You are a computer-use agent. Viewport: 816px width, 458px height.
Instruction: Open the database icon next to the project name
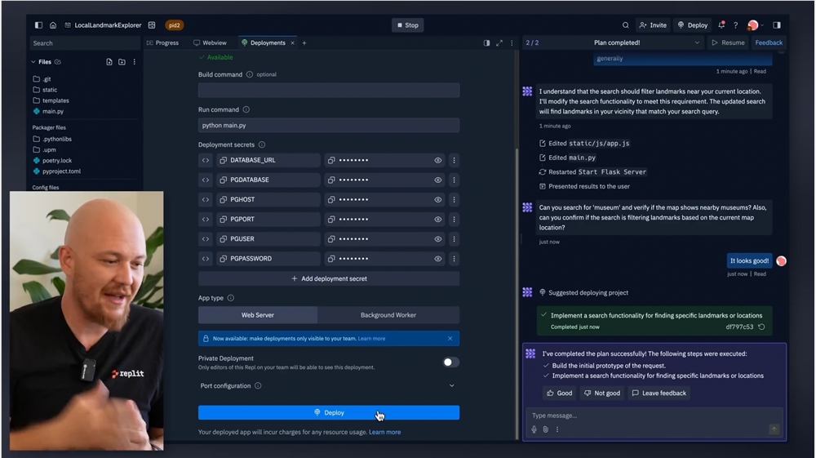[x=152, y=25]
